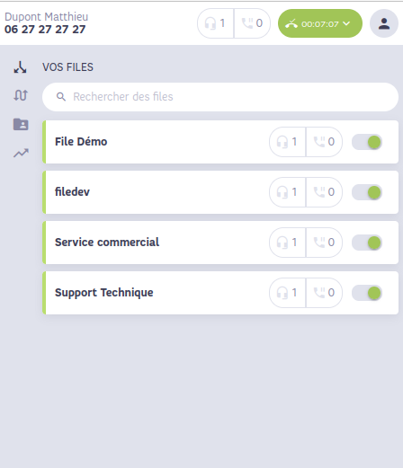Click waiting calls counter on Support Technique

point(324,293)
